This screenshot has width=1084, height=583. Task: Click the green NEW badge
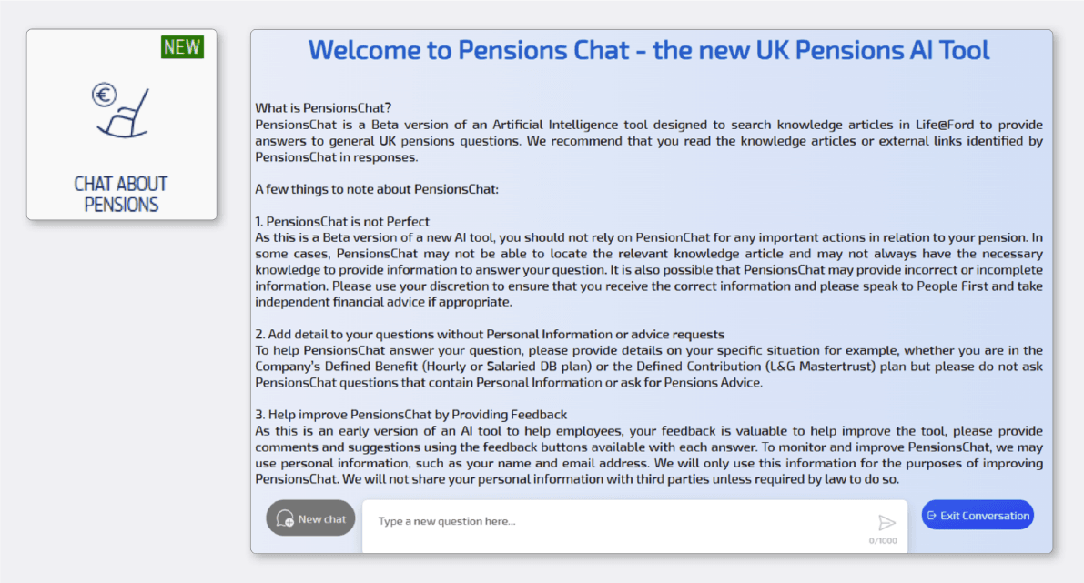pos(182,46)
